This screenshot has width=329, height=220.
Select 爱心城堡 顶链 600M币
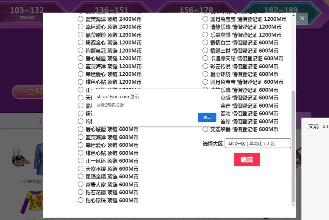(x=80, y=129)
